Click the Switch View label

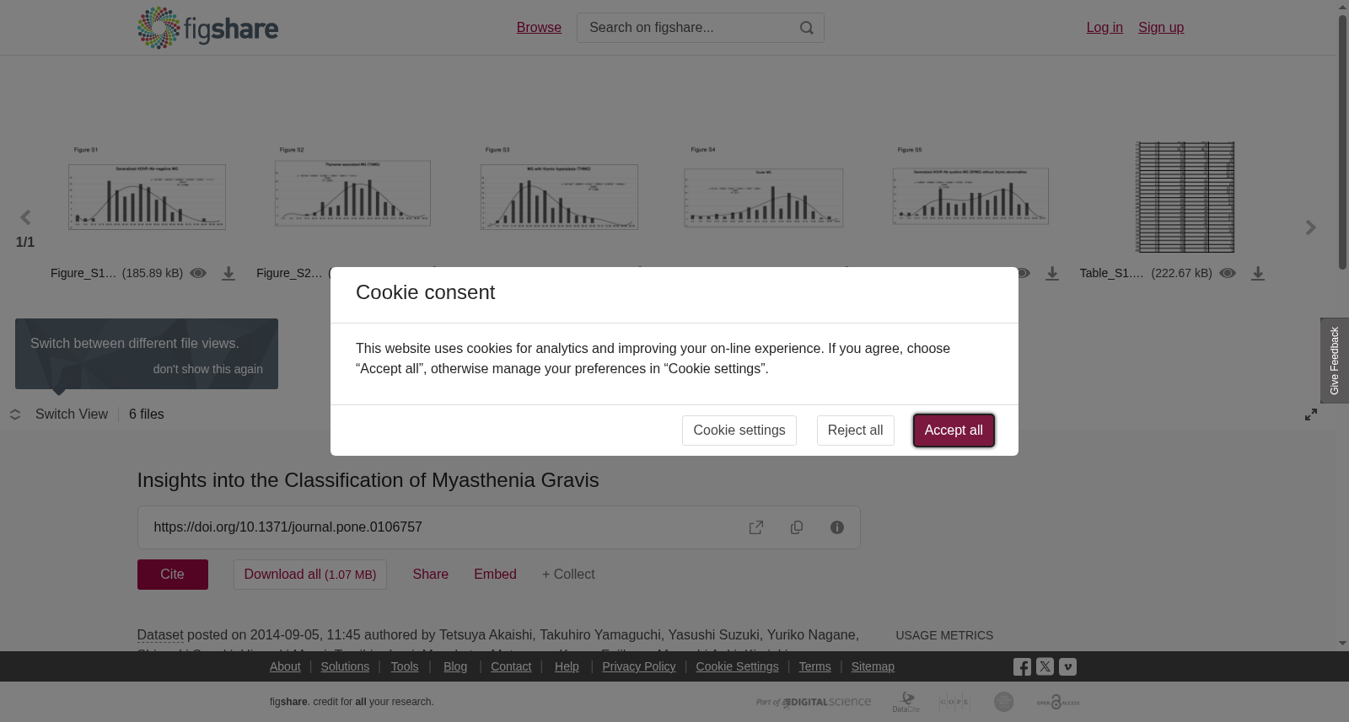click(x=72, y=414)
